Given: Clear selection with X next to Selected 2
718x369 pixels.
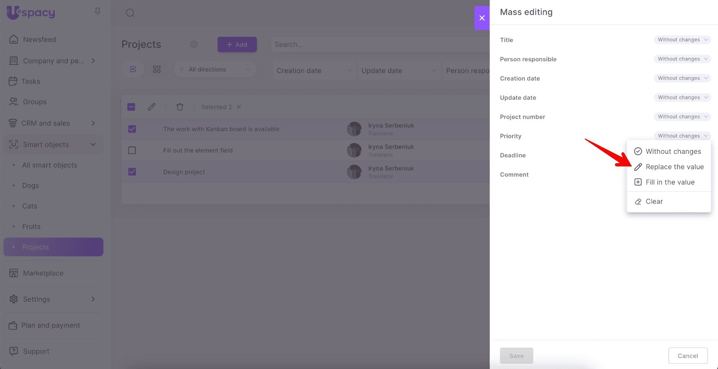Looking at the screenshot, I should click(239, 107).
